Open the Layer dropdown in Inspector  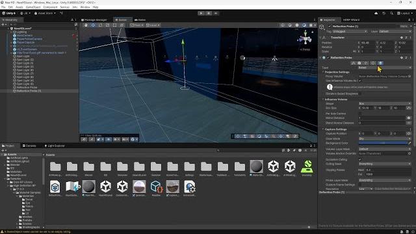[395, 31]
